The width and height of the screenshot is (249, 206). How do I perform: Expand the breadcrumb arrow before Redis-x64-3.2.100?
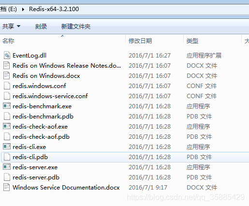pyautogui.click(x=23, y=9)
